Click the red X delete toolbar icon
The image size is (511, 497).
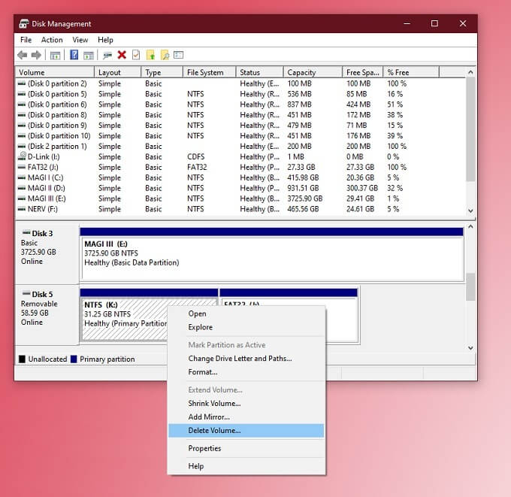[x=122, y=55]
